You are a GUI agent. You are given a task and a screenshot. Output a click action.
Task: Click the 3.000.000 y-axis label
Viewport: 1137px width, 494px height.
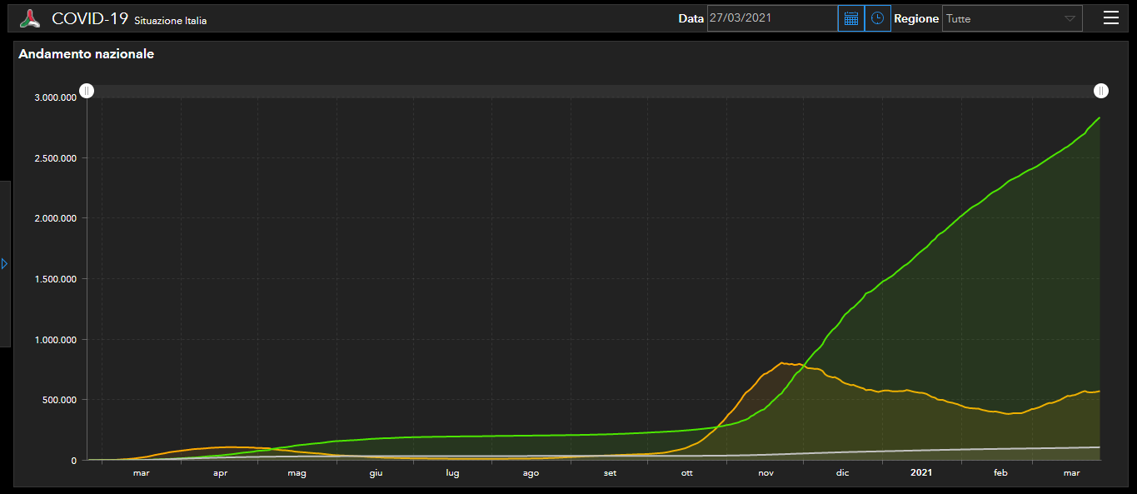click(56, 97)
